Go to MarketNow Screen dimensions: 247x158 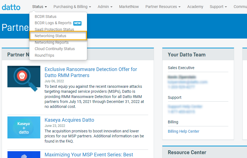129,7
